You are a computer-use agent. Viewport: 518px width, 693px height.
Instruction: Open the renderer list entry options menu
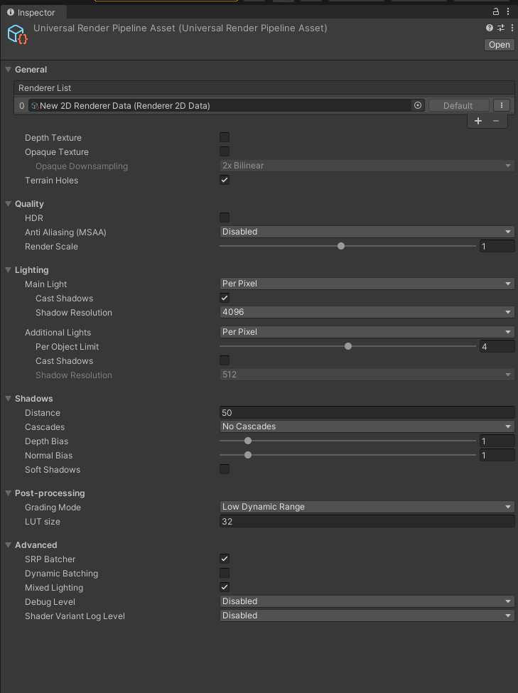[501, 105]
